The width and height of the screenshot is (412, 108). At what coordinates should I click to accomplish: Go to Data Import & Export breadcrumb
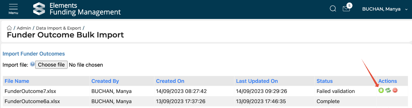pos(58,28)
